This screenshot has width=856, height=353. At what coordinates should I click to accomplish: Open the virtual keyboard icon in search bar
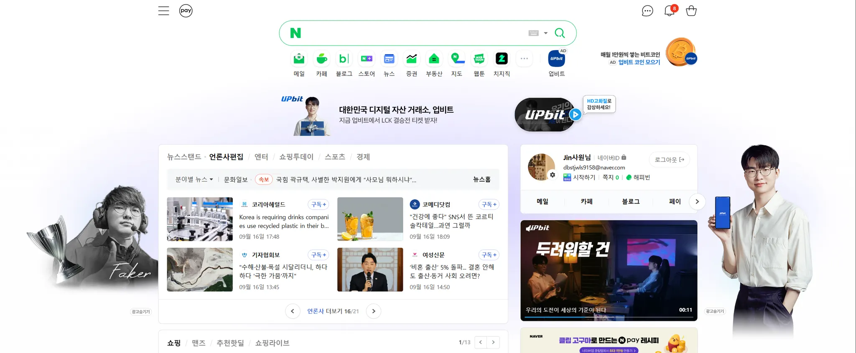click(533, 33)
